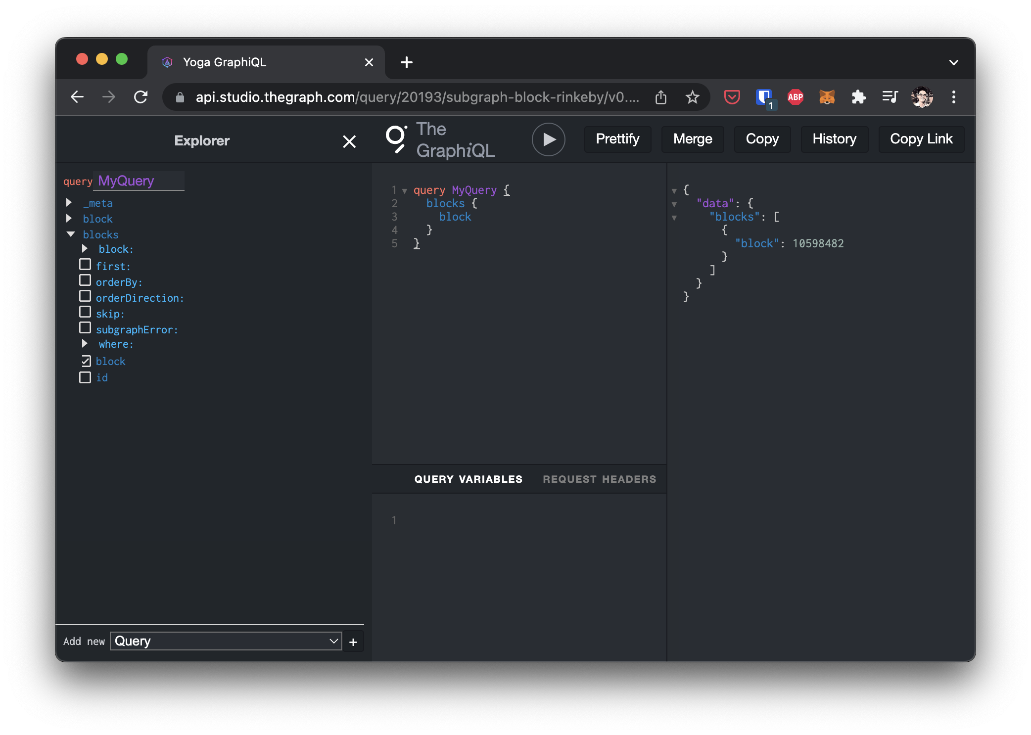Viewport: 1031px width, 735px height.
Task: Click the forward navigation arrow
Action: 109,97
